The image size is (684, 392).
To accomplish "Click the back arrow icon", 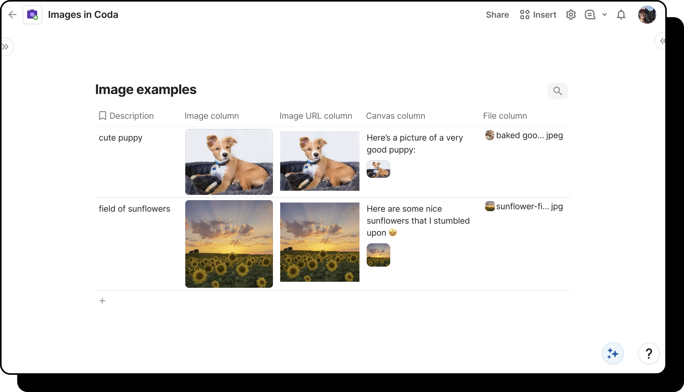I will [x=13, y=15].
